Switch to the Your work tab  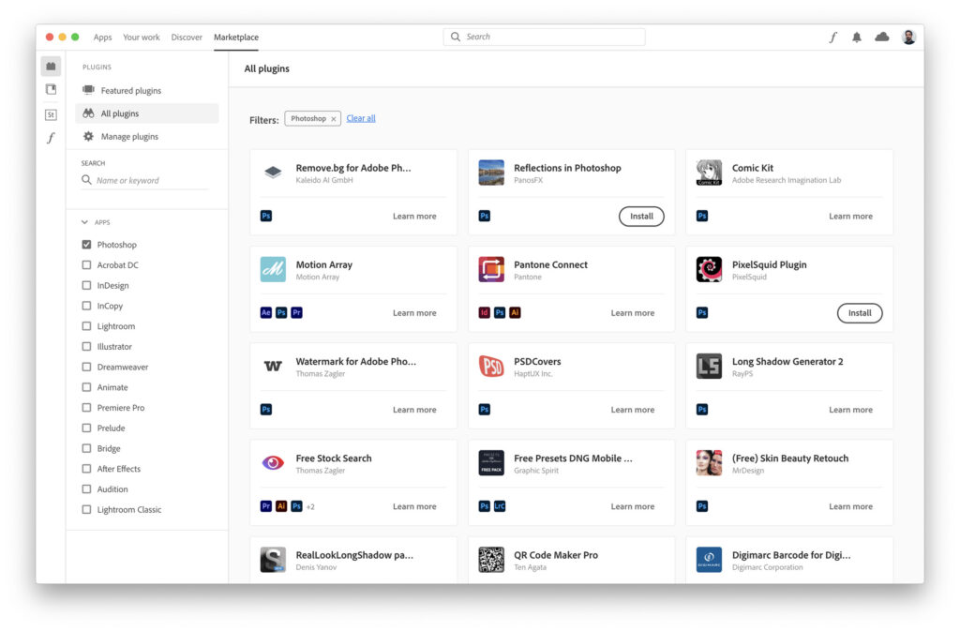pos(142,38)
